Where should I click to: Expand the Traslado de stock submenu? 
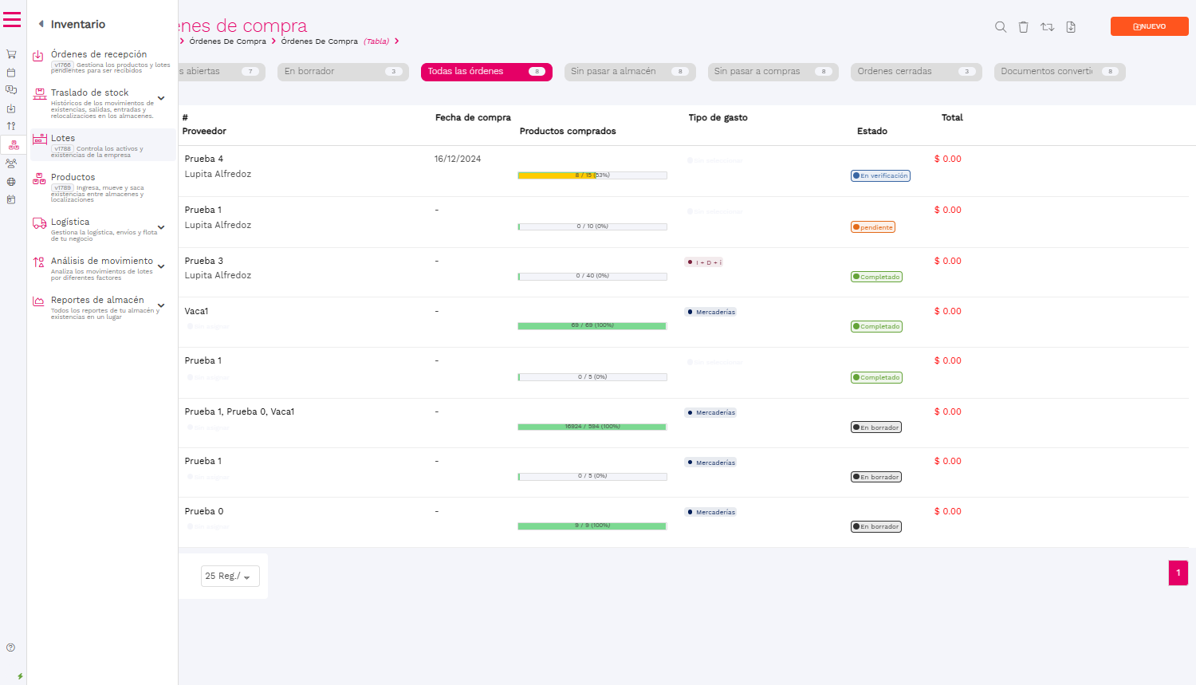point(161,98)
